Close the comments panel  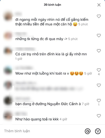[99, 5]
